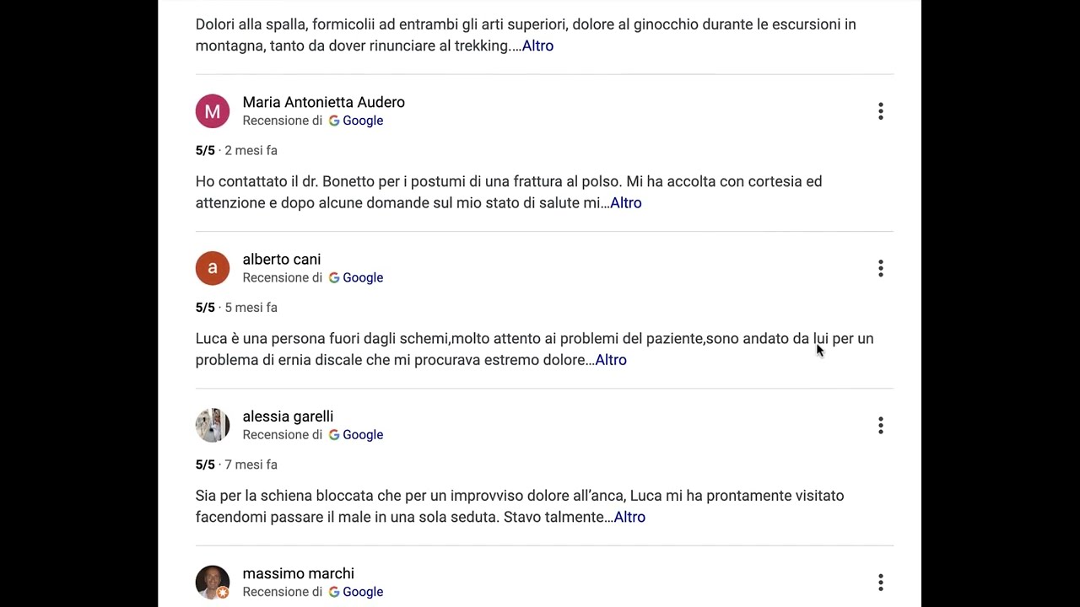Open Google link under Maria Antonietta Audero
1080x607 pixels.
(x=362, y=121)
